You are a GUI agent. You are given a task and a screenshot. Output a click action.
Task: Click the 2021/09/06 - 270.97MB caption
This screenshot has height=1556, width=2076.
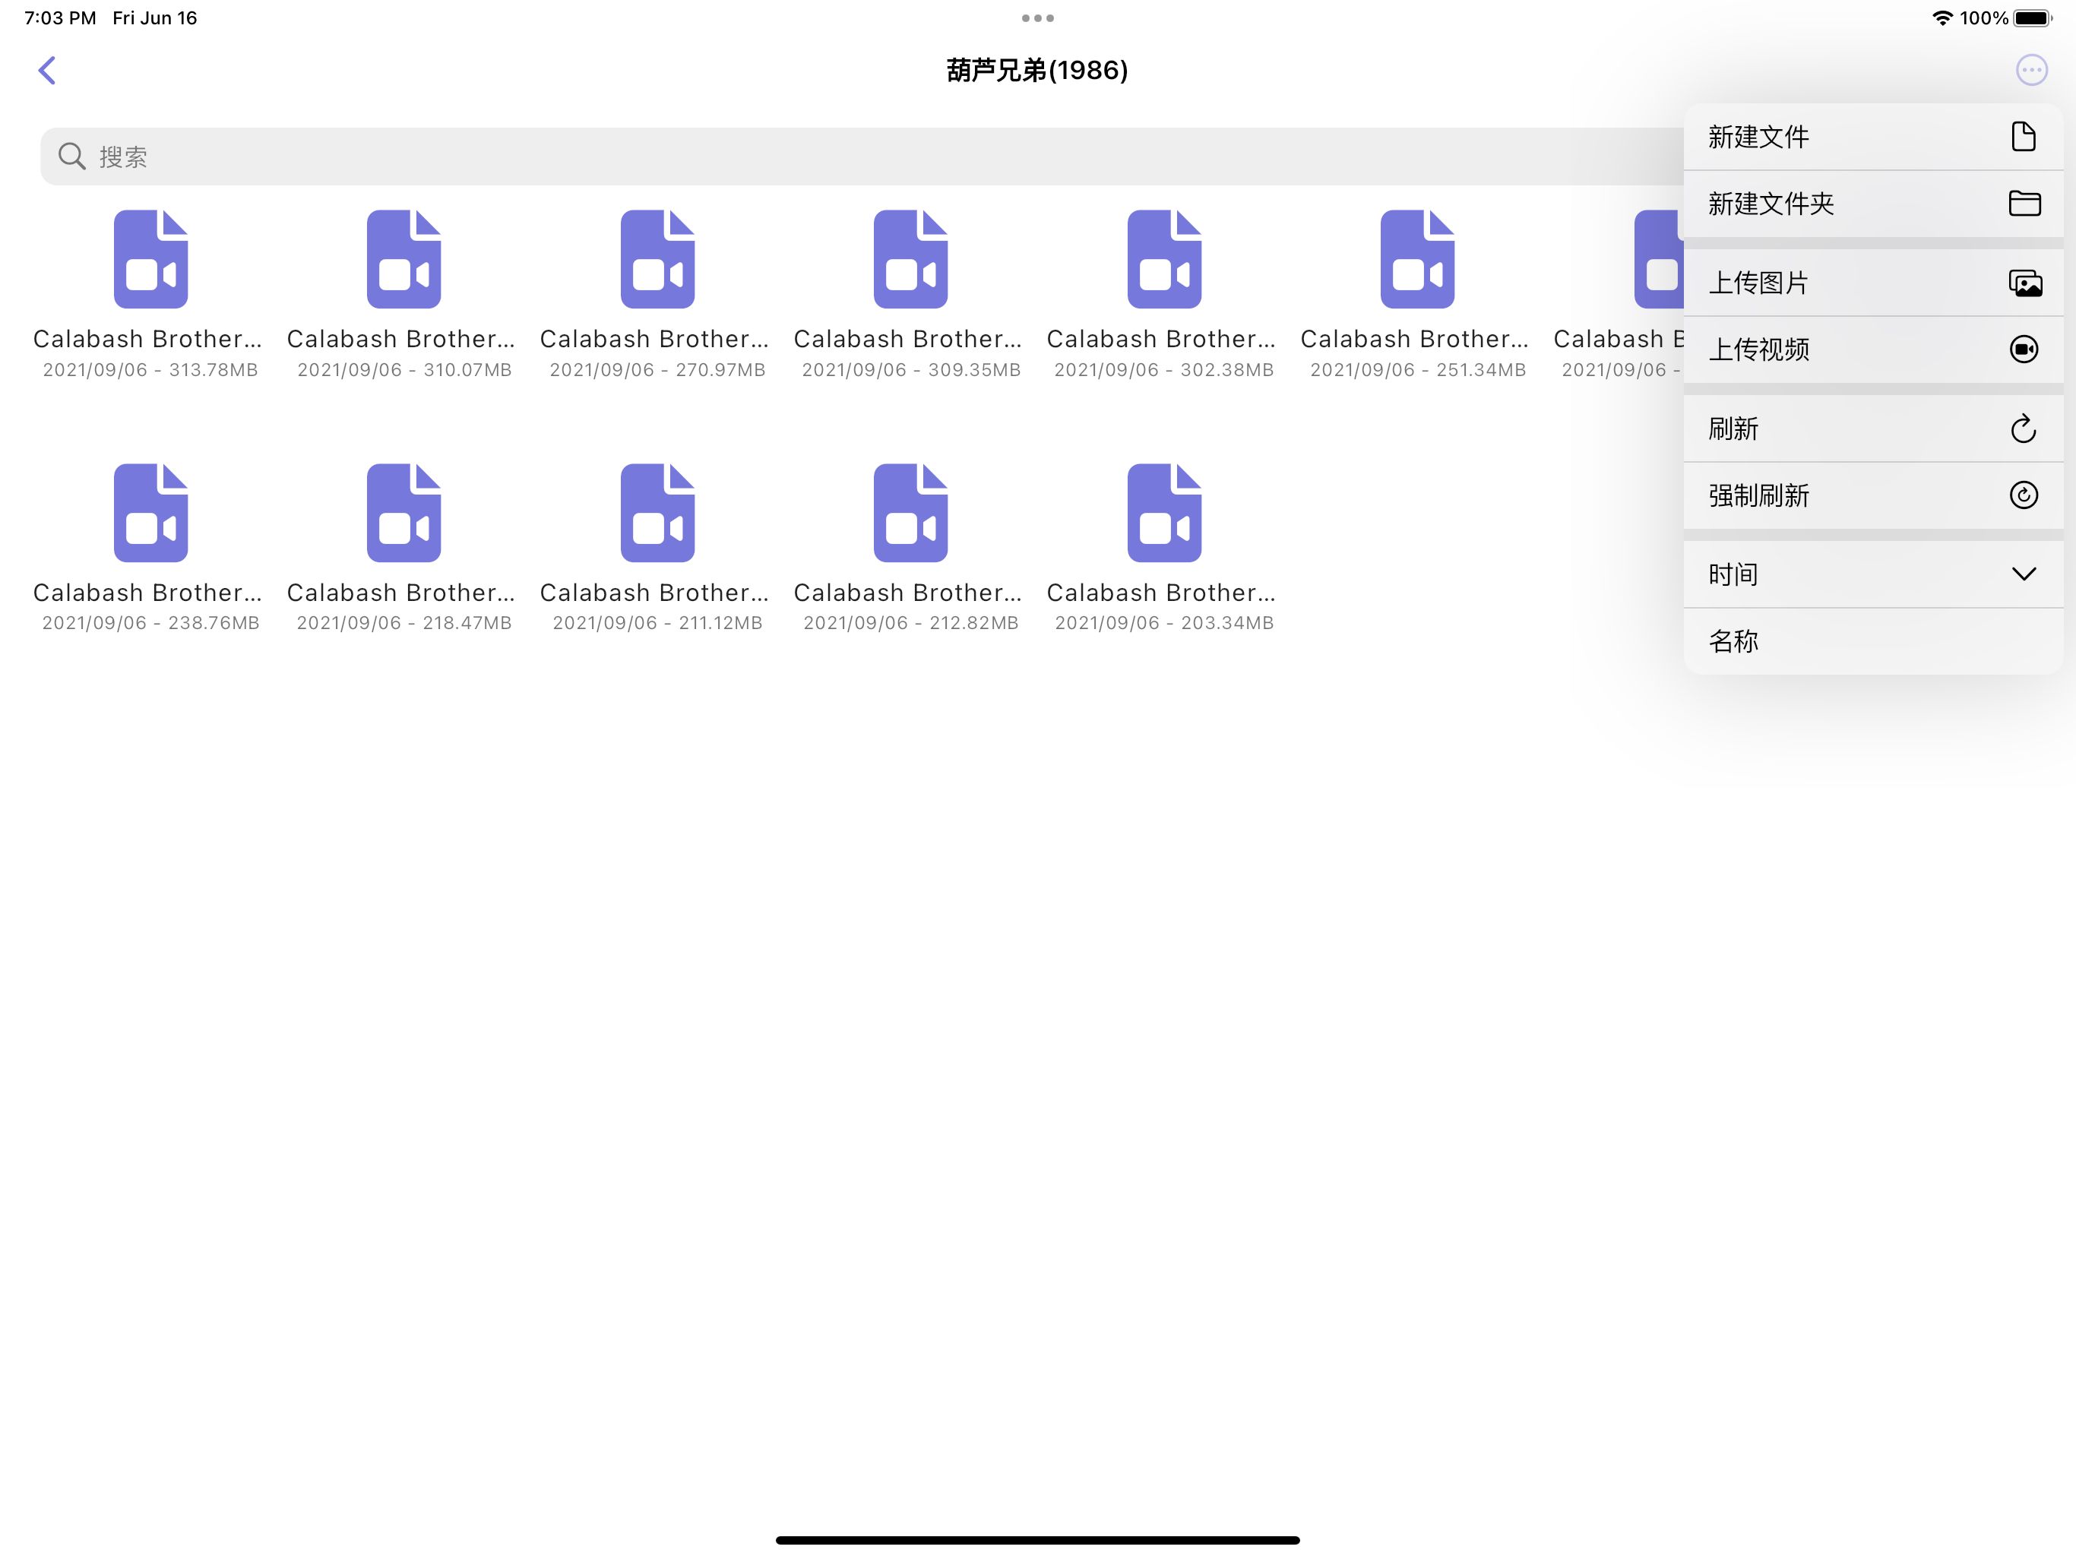pos(657,370)
